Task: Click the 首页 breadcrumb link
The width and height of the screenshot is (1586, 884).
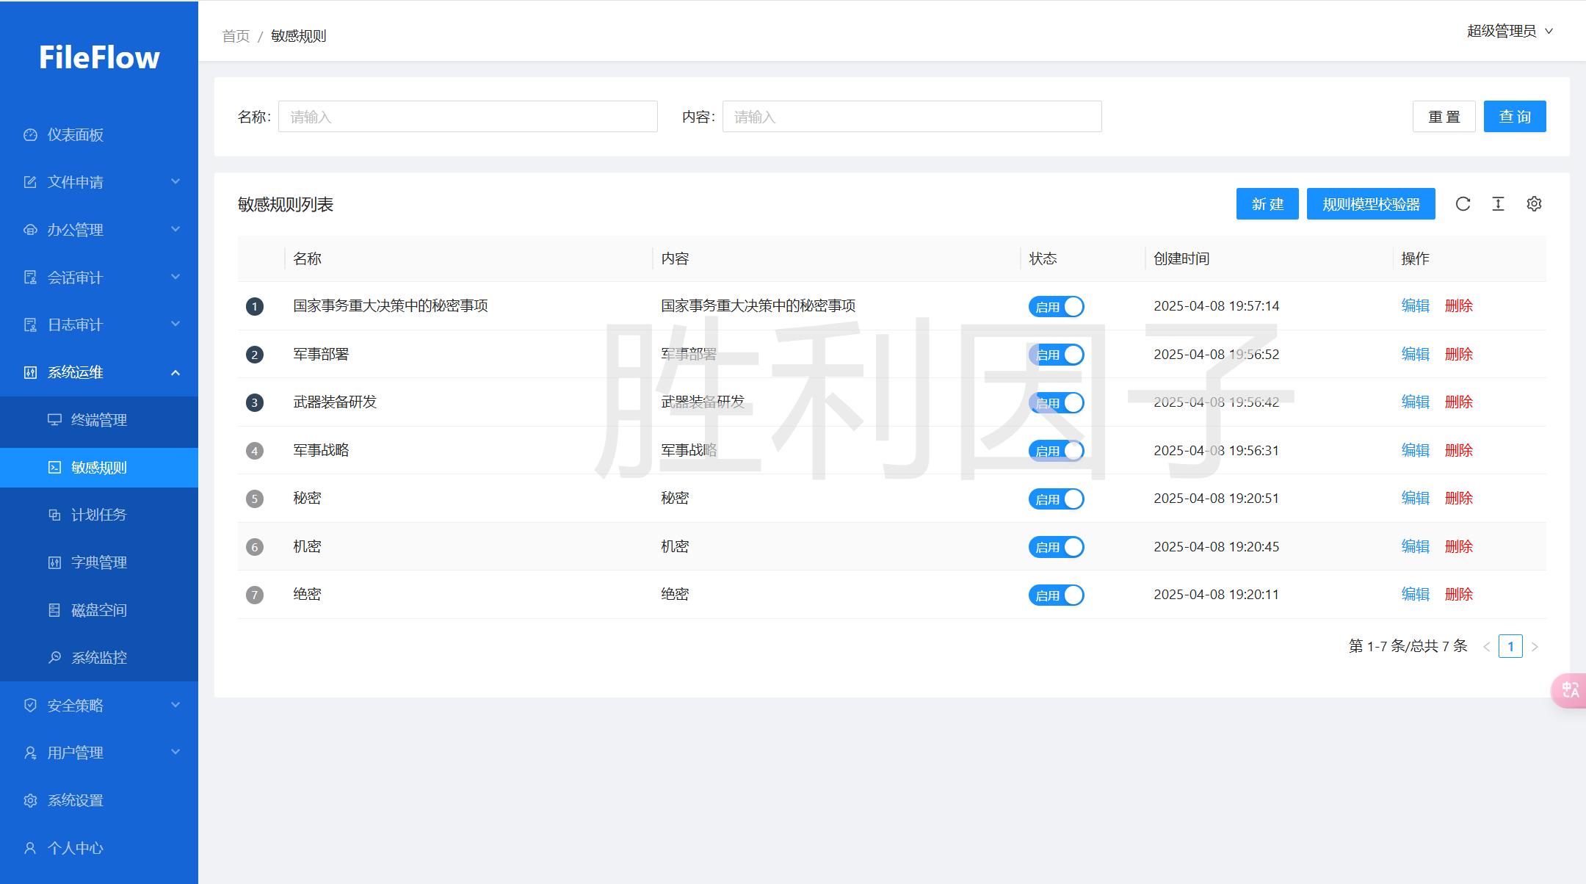Action: tap(236, 36)
